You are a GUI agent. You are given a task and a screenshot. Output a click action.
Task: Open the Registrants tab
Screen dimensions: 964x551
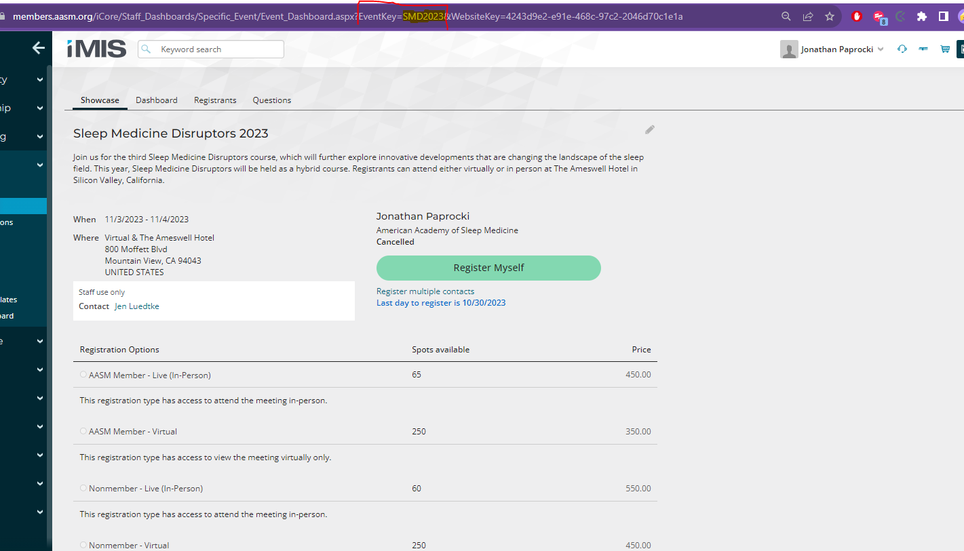click(x=215, y=100)
